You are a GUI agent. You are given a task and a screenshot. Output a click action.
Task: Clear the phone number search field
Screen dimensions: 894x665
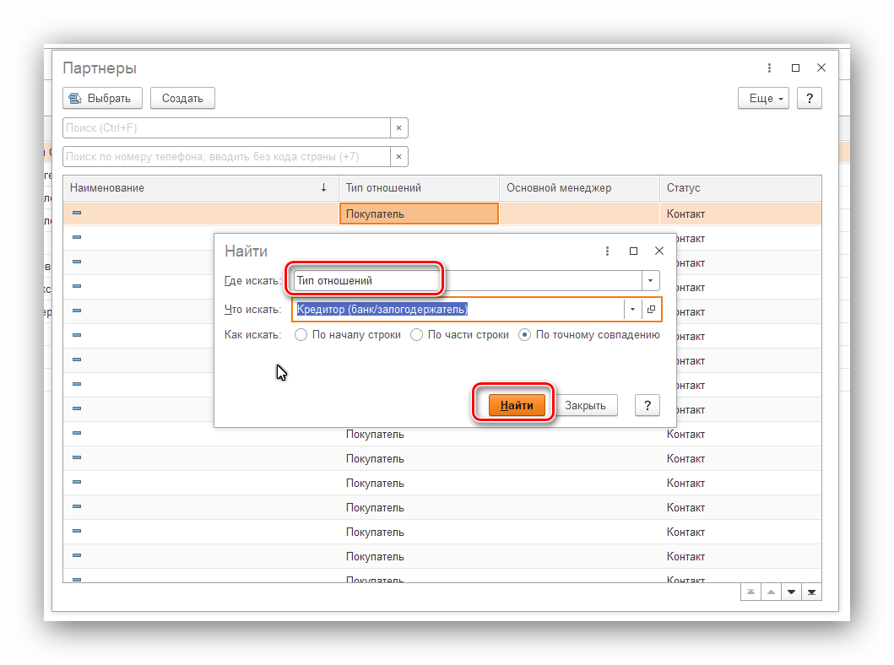399,157
